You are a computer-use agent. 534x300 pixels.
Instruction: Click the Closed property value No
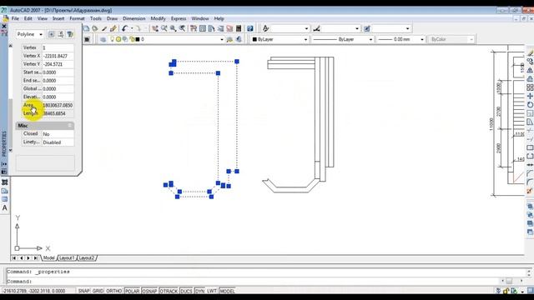point(58,134)
